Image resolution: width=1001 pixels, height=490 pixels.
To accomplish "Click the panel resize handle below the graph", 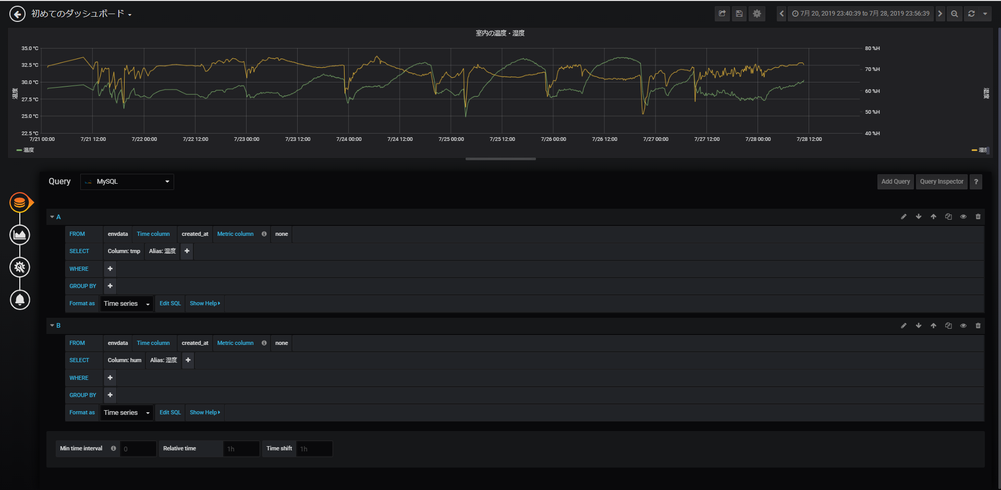I will pyautogui.click(x=500, y=159).
